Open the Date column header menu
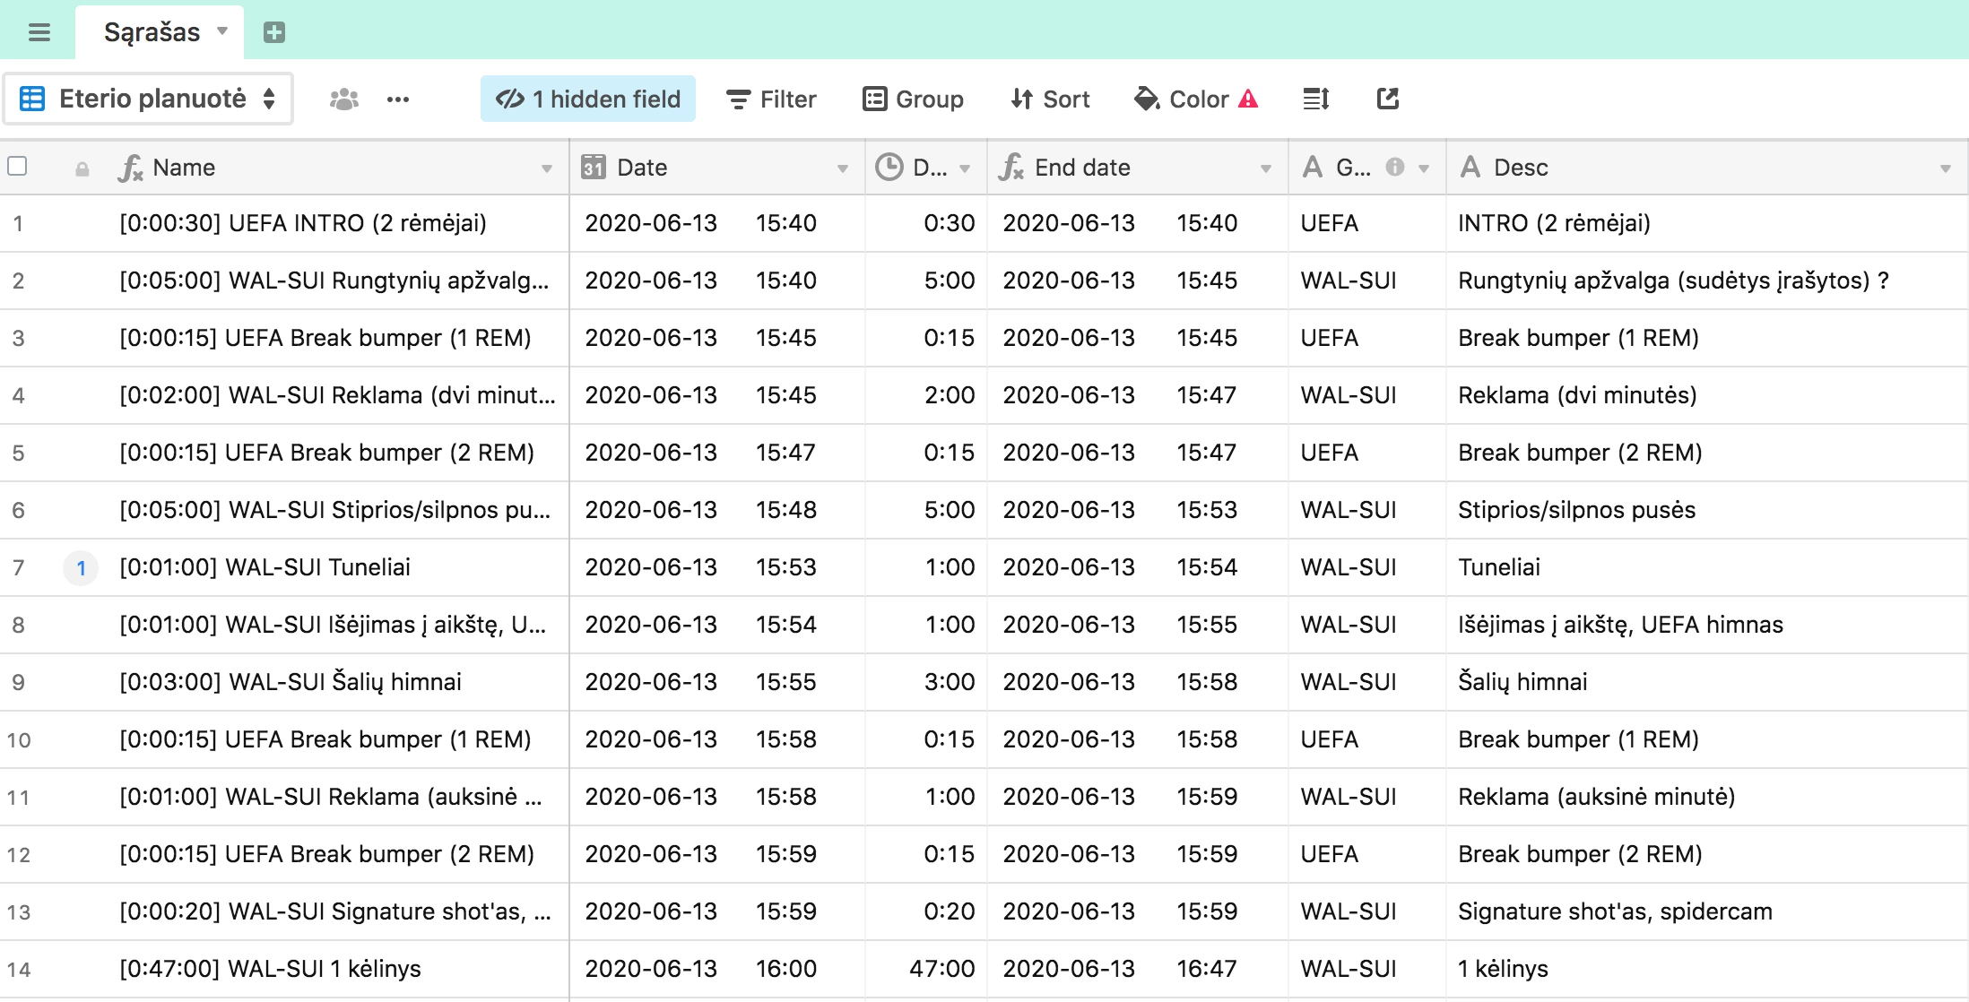 [842, 168]
